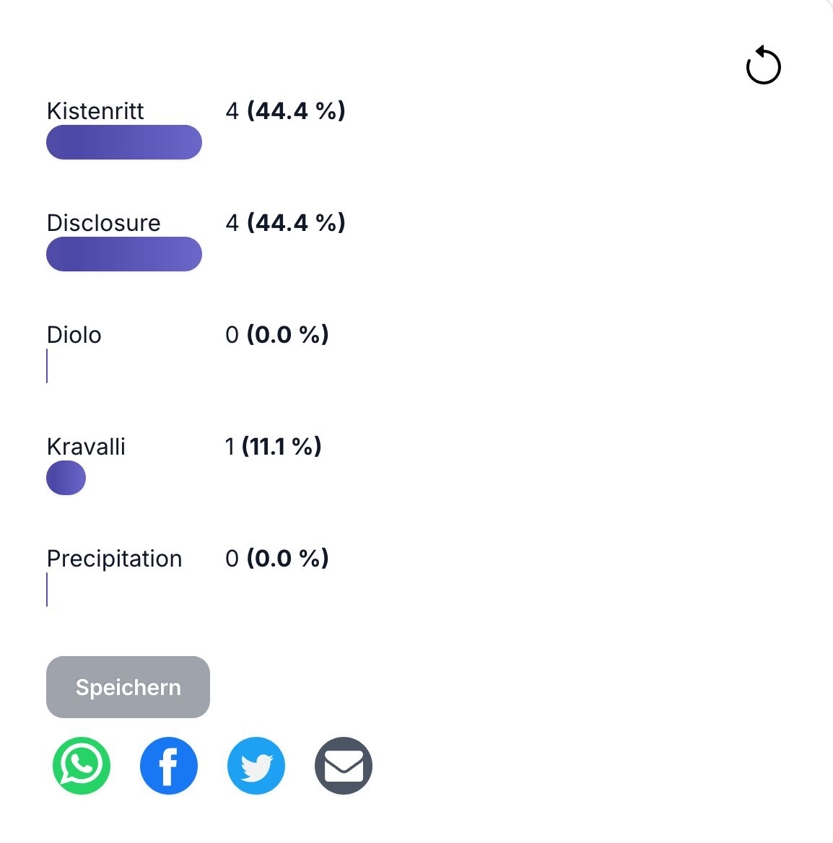Image resolution: width=833 pixels, height=843 pixels.
Task: Share poll on Facebook
Action: coord(169,765)
